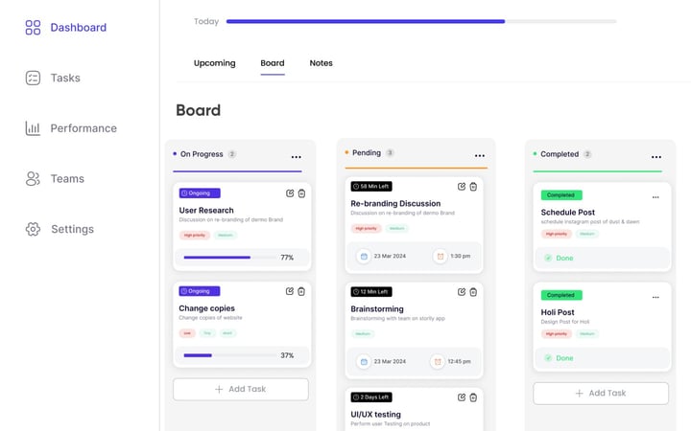Image resolution: width=691 pixels, height=431 pixels.
Task: Click alarm clock icon beside 1:30 pm
Action: coord(440,256)
